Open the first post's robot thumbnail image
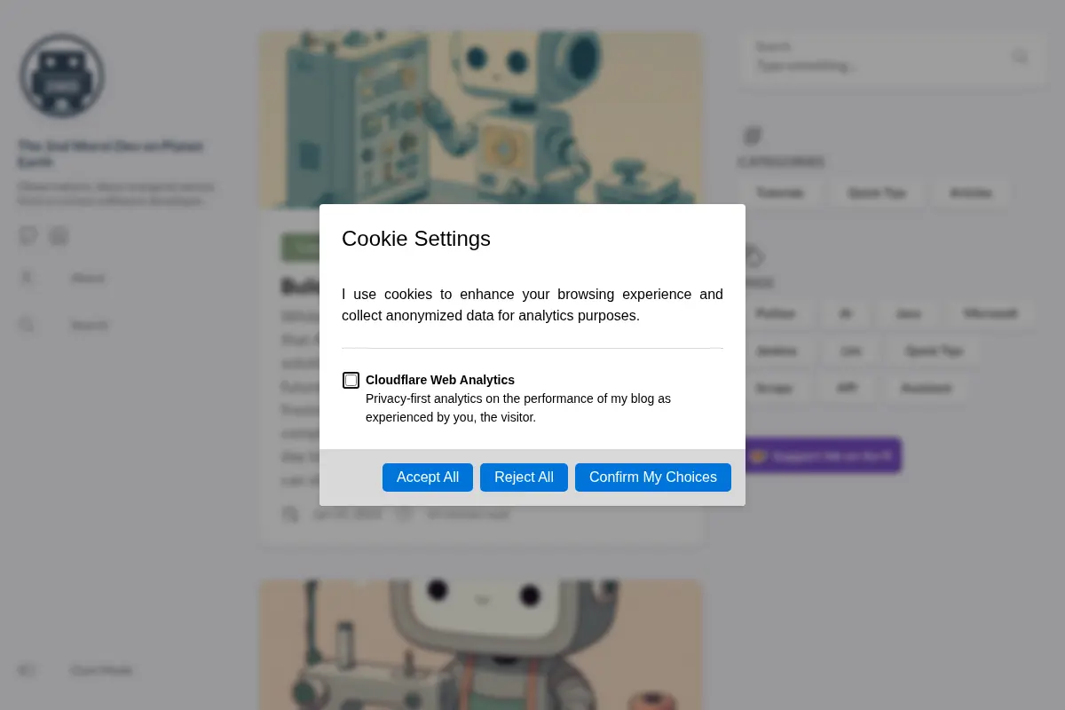The image size is (1065, 710). [x=481, y=120]
